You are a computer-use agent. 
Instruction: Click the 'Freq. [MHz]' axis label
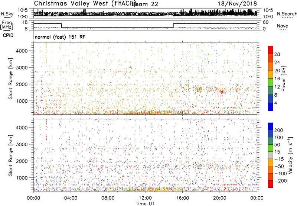7,25
